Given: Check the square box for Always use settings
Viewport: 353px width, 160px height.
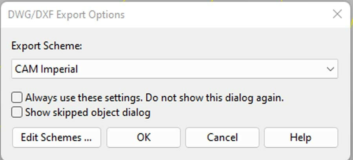Looking at the screenshot, I should (x=18, y=98).
